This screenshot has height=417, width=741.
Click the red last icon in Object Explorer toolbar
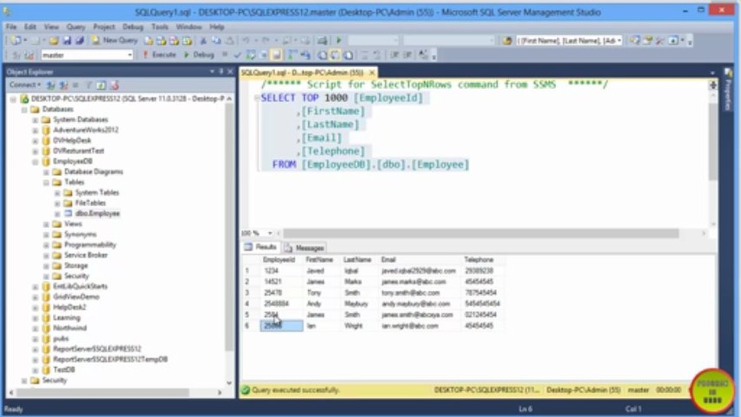114,85
